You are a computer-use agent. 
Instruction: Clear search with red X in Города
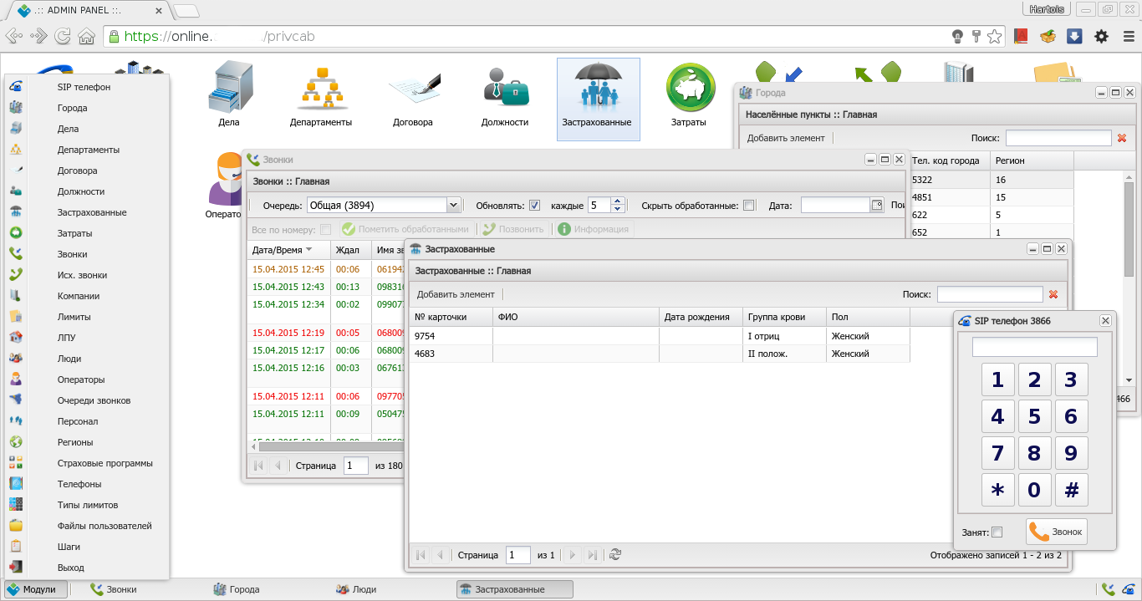click(x=1122, y=138)
